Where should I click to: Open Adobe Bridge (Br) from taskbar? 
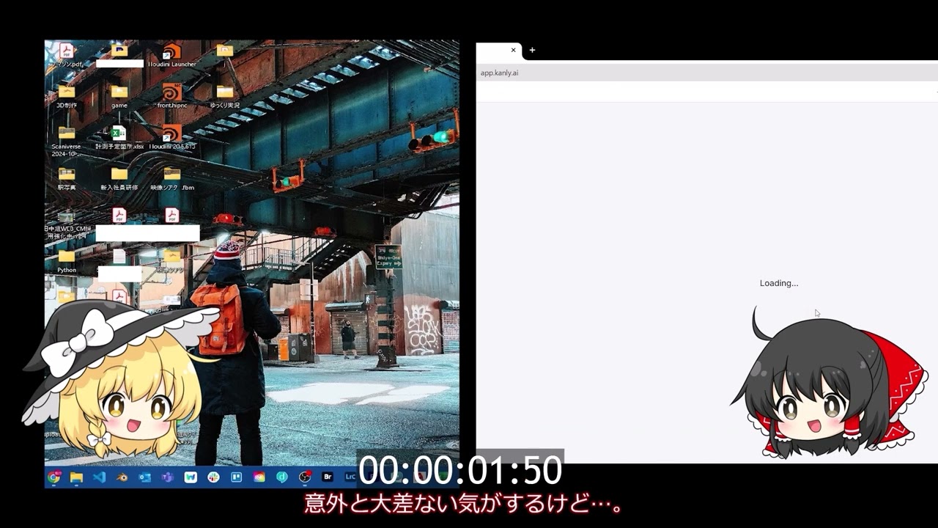328,477
